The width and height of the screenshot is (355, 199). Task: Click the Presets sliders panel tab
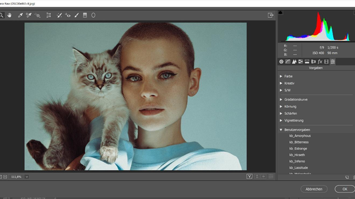[x=332, y=61]
